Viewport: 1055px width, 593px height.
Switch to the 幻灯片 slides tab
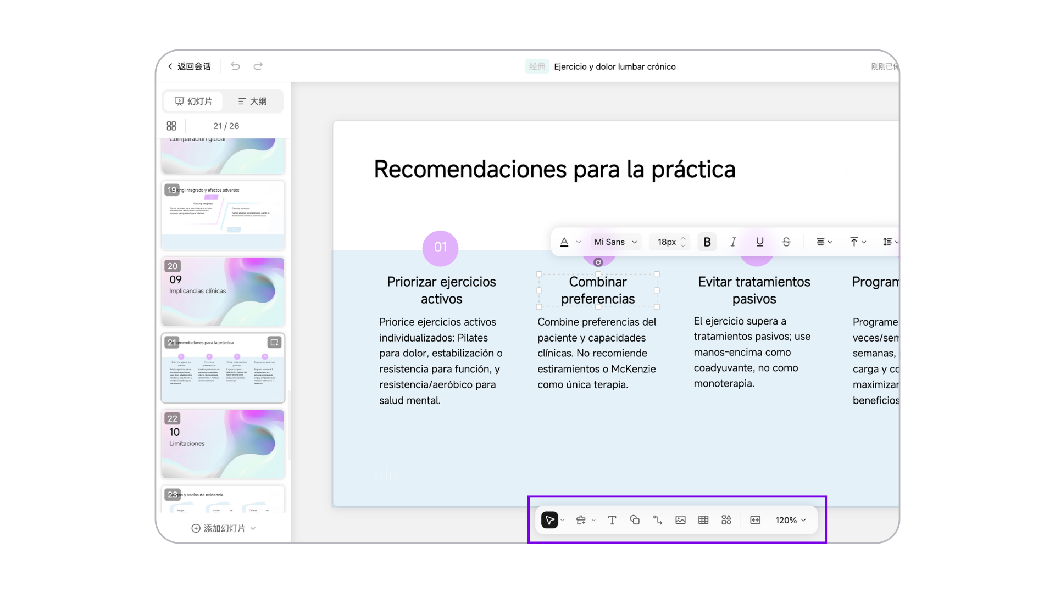193,102
